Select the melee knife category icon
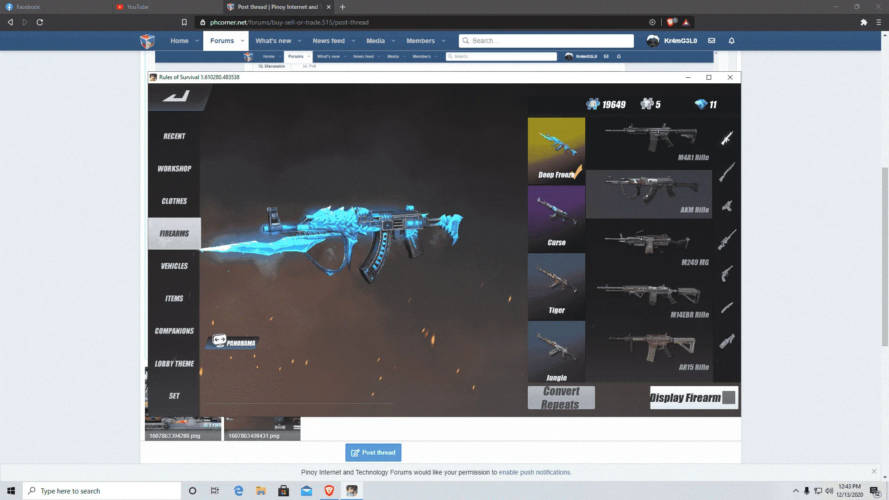 pos(727,307)
